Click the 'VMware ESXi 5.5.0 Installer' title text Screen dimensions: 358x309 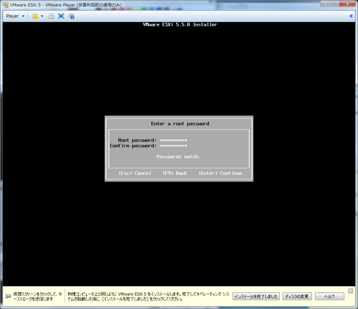coord(180,25)
